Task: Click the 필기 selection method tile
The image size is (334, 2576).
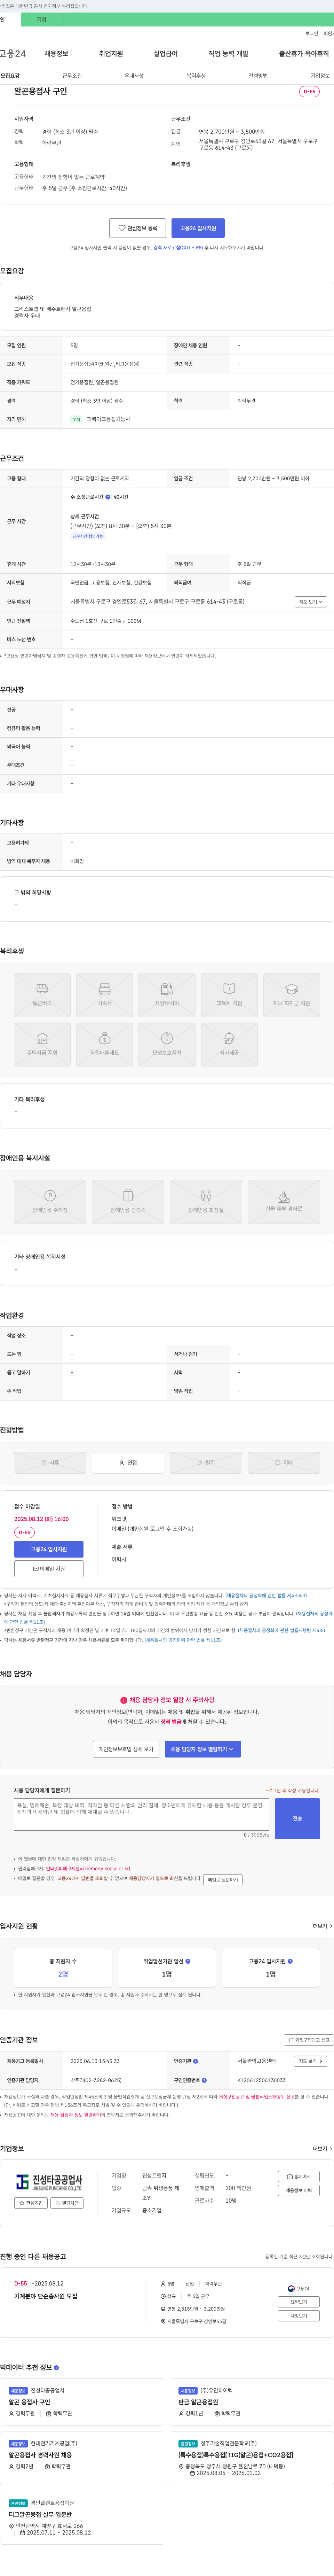Action: tap(206, 1462)
